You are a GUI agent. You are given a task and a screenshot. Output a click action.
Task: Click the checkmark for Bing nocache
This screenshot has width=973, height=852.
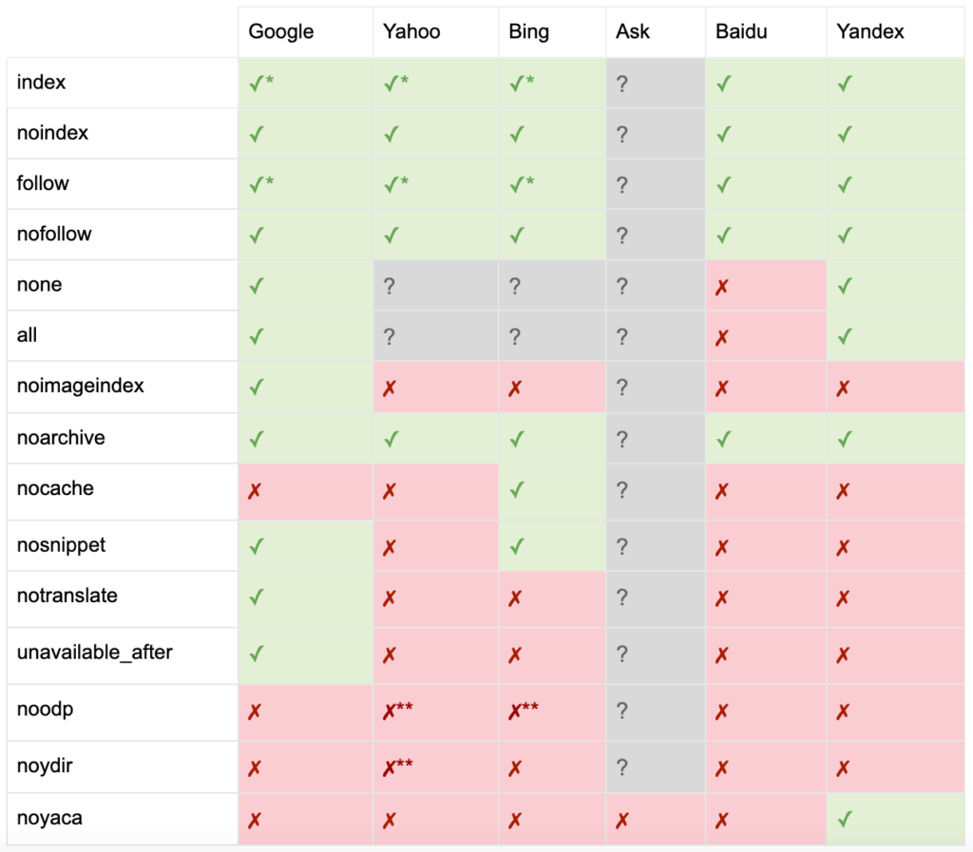(x=516, y=491)
